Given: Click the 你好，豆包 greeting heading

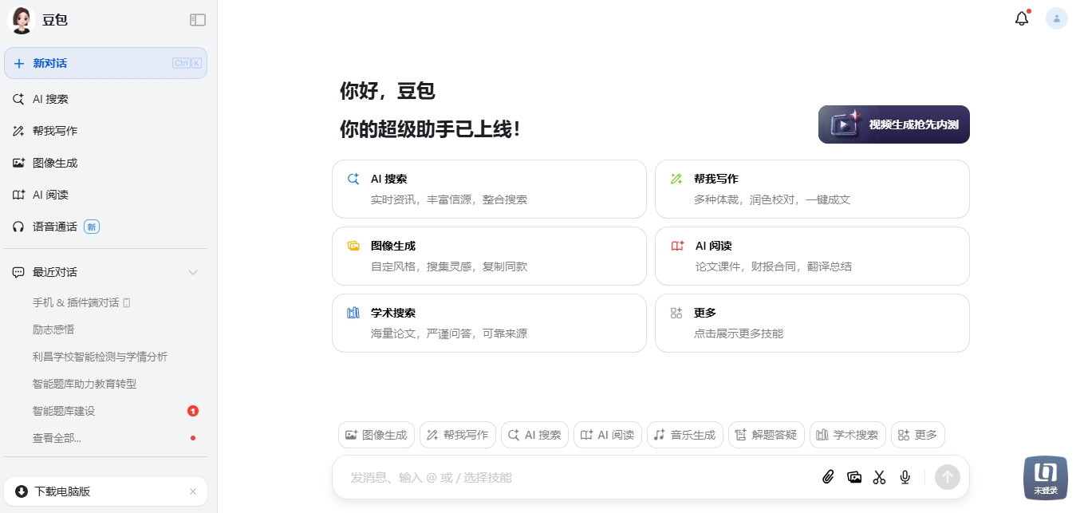Looking at the screenshot, I should [x=388, y=90].
